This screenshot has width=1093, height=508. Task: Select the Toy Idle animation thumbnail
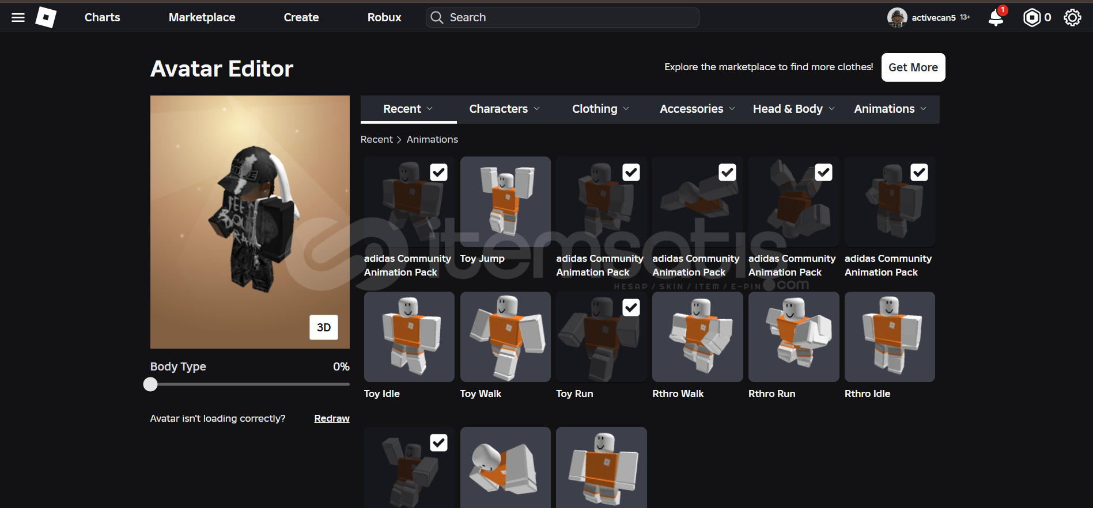[409, 337]
